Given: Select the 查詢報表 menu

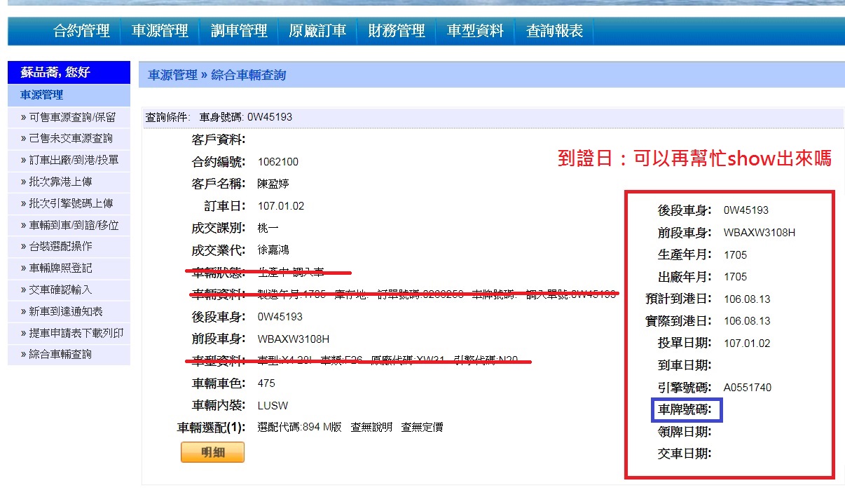Looking at the screenshot, I should pyautogui.click(x=554, y=31).
